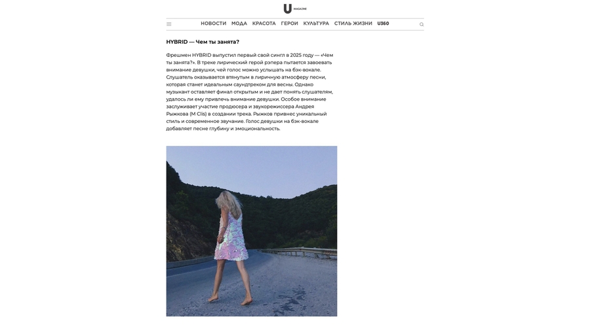The width and height of the screenshot is (590, 331).
Task: Click the name M Clis in text
Action: tap(198, 114)
